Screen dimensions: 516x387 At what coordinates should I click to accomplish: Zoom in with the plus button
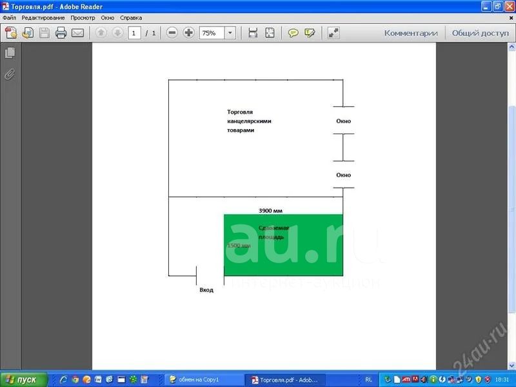[x=188, y=33]
